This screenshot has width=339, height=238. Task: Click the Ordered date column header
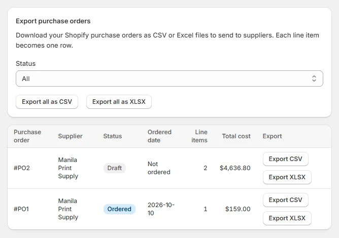[159, 136]
